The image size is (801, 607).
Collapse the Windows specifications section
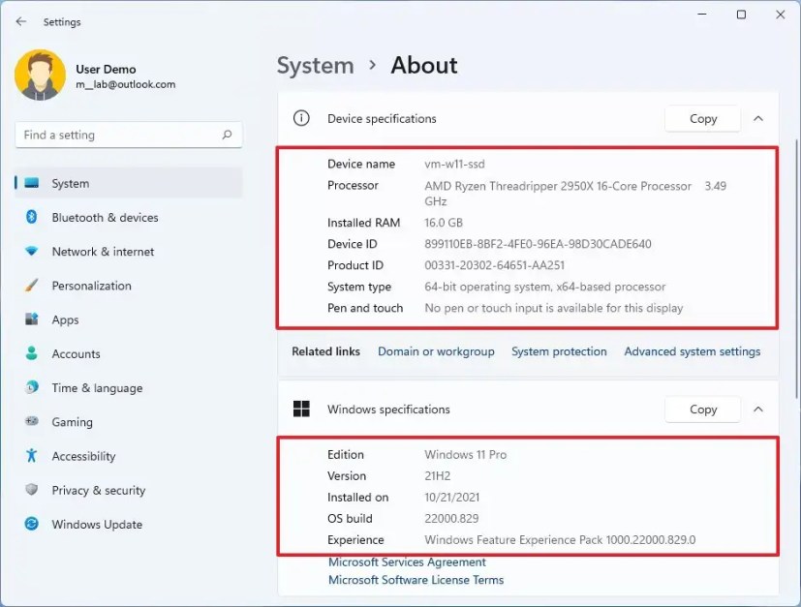tap(758, 409)
